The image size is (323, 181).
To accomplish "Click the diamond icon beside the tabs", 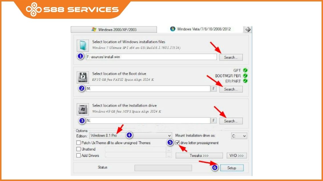I will [x=248, y=29].
